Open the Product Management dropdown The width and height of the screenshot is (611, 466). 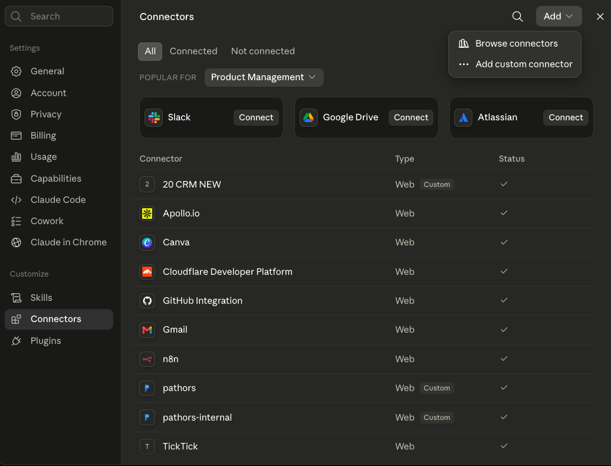click(264, 77)
